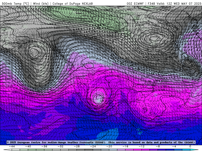Click the -40 temperature scale label
202x151 pixels.
coord(28,146)
